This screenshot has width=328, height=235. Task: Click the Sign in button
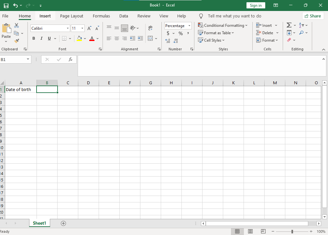click(x=256, y=5)
